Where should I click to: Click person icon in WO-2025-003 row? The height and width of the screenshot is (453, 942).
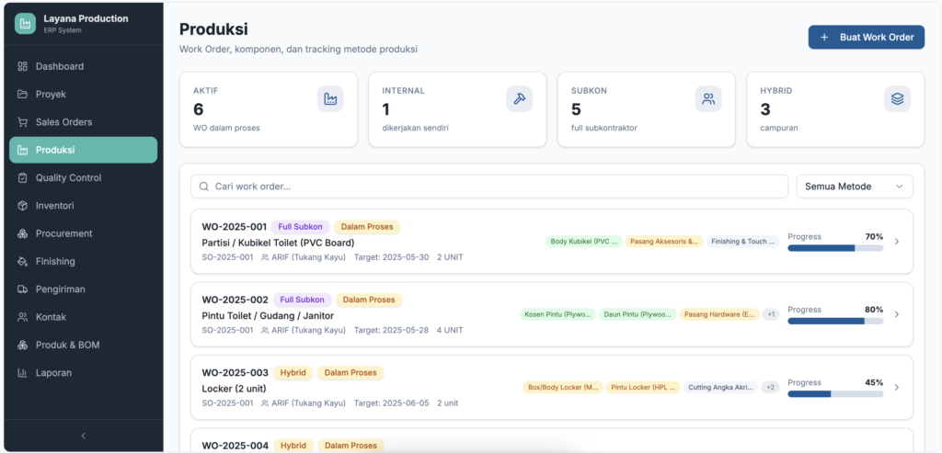tap(265, 403)
